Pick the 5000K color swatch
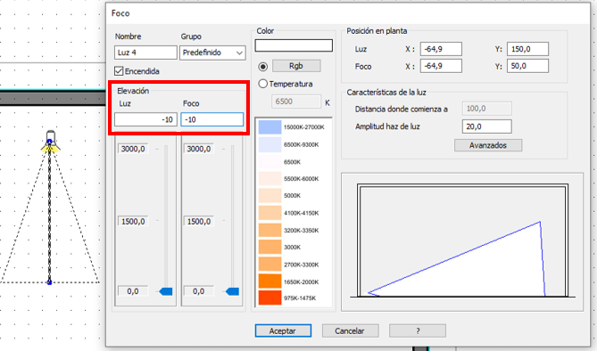The image size is (597, 351). [x=270, y=195]
